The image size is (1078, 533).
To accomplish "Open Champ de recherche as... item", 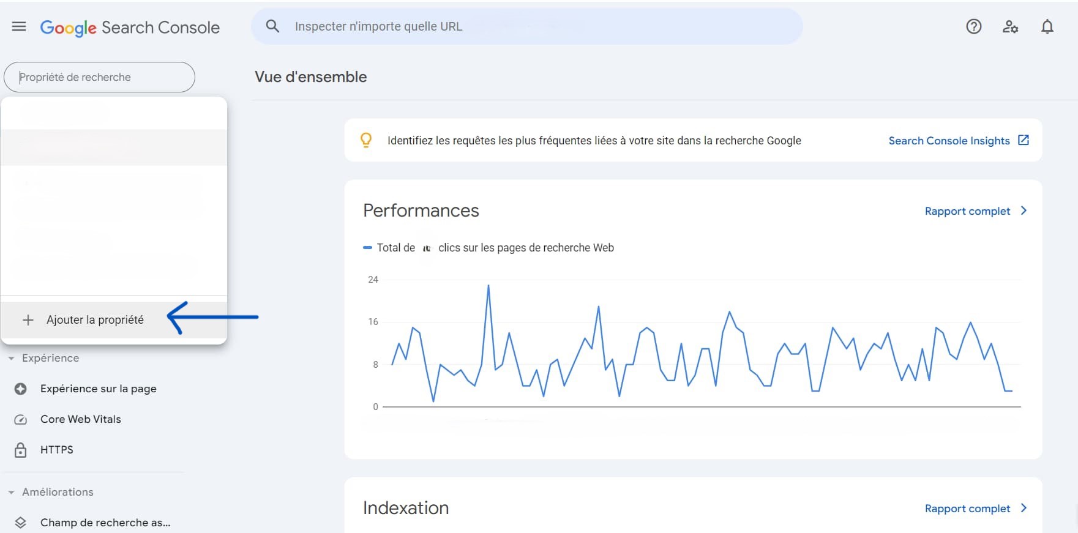I will (x=105, y=523).
